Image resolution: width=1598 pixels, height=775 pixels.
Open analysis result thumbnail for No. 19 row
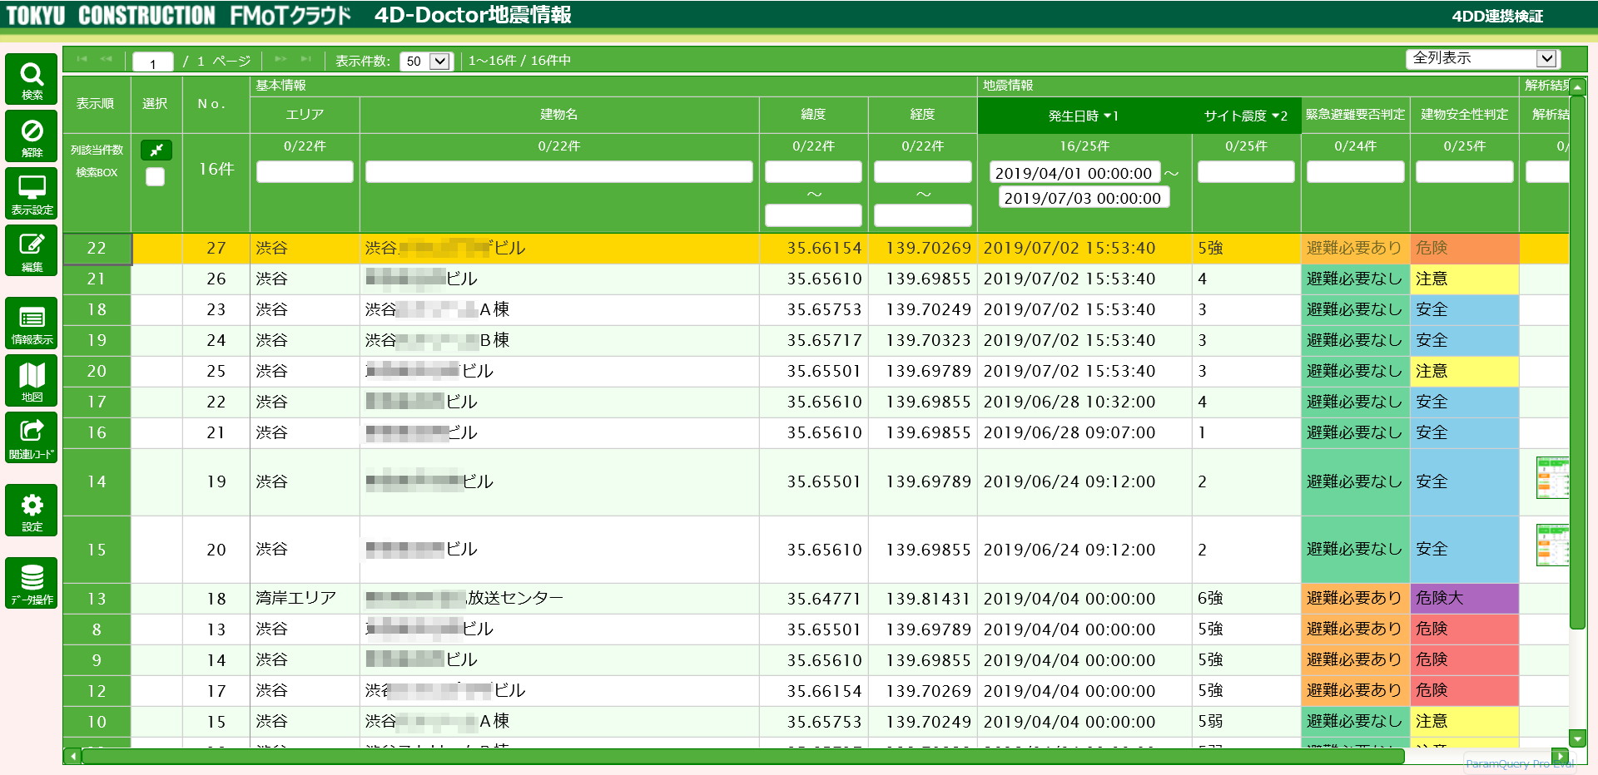pyautogui.click(x=1551, y=478)
